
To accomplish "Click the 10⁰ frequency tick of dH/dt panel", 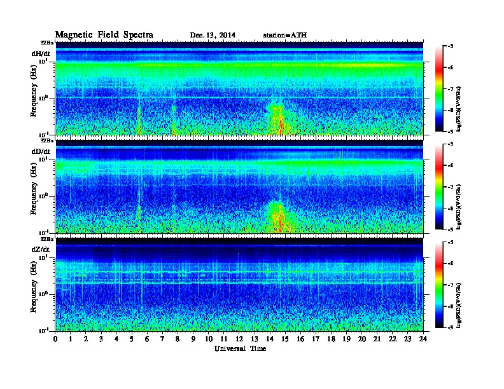I will coord(43,98).
